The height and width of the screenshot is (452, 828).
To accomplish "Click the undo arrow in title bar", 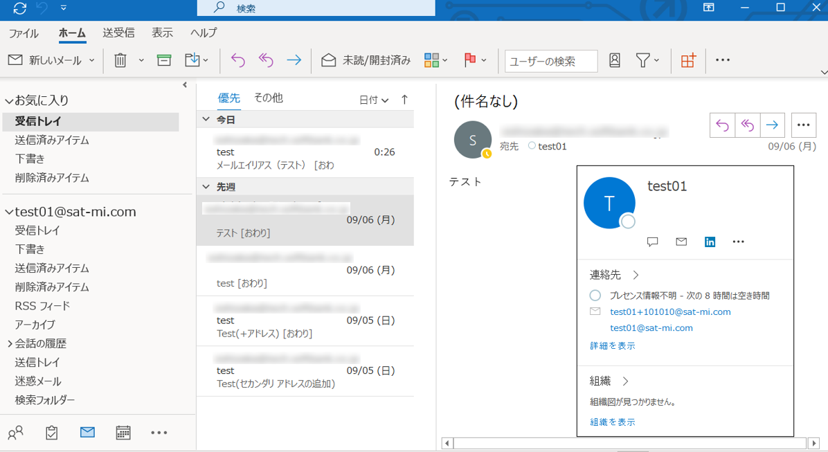I will tap(42, 8).
